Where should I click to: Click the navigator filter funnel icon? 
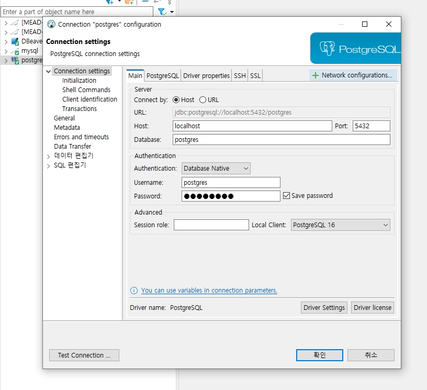pyautogui.click(x=162, y=12)
